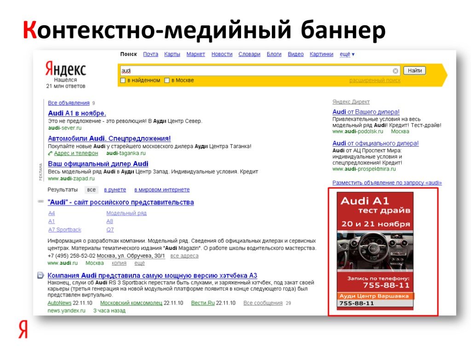Open the Блоги tab
This screenshot has width=471, height=353.
[x=274, y=54]
